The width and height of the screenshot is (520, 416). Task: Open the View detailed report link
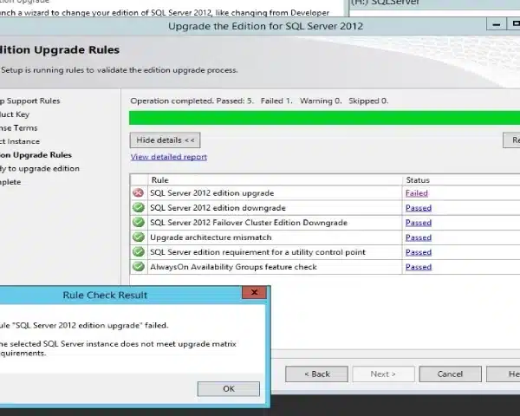point(168,157)
